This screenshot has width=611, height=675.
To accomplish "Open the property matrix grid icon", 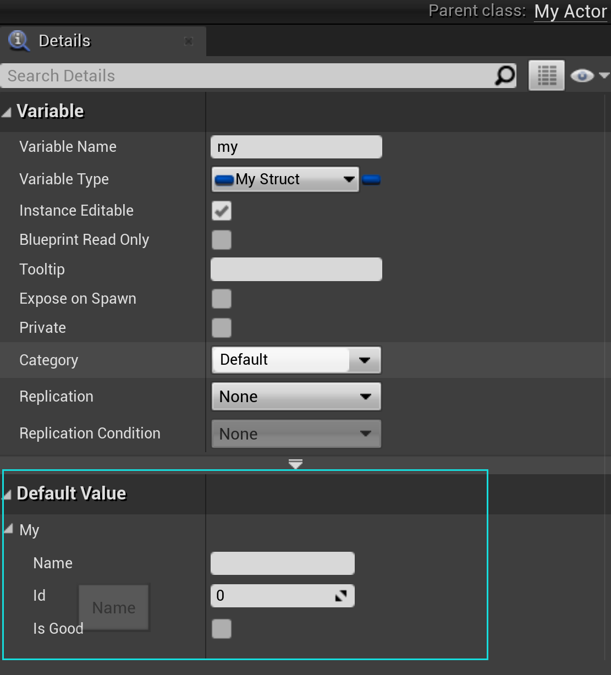I will [x=546, y=75].
